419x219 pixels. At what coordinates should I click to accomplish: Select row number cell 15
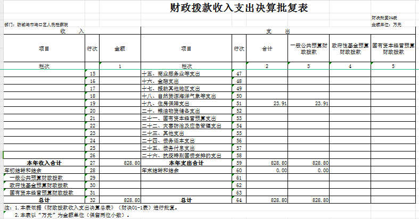92,74
